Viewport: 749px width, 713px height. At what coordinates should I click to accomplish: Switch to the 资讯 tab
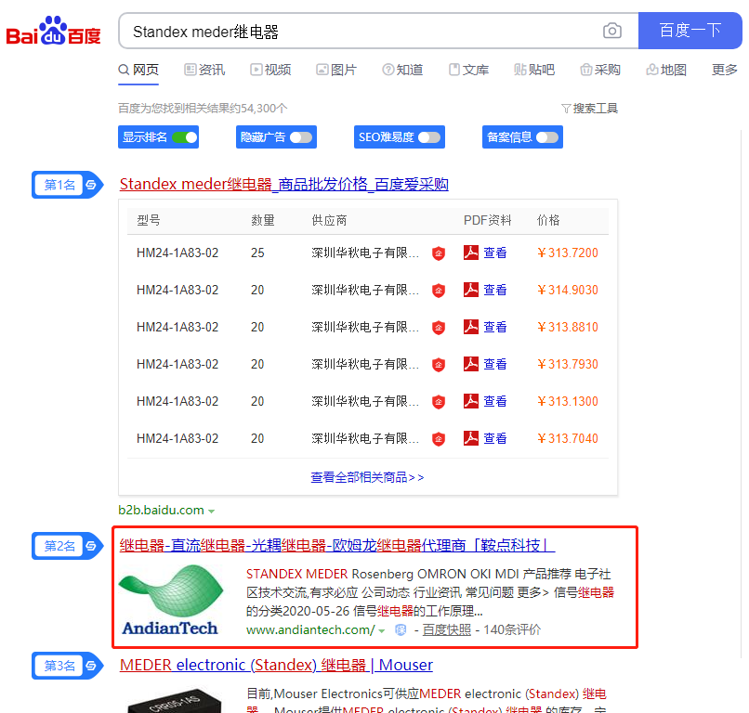pos(204,70)
